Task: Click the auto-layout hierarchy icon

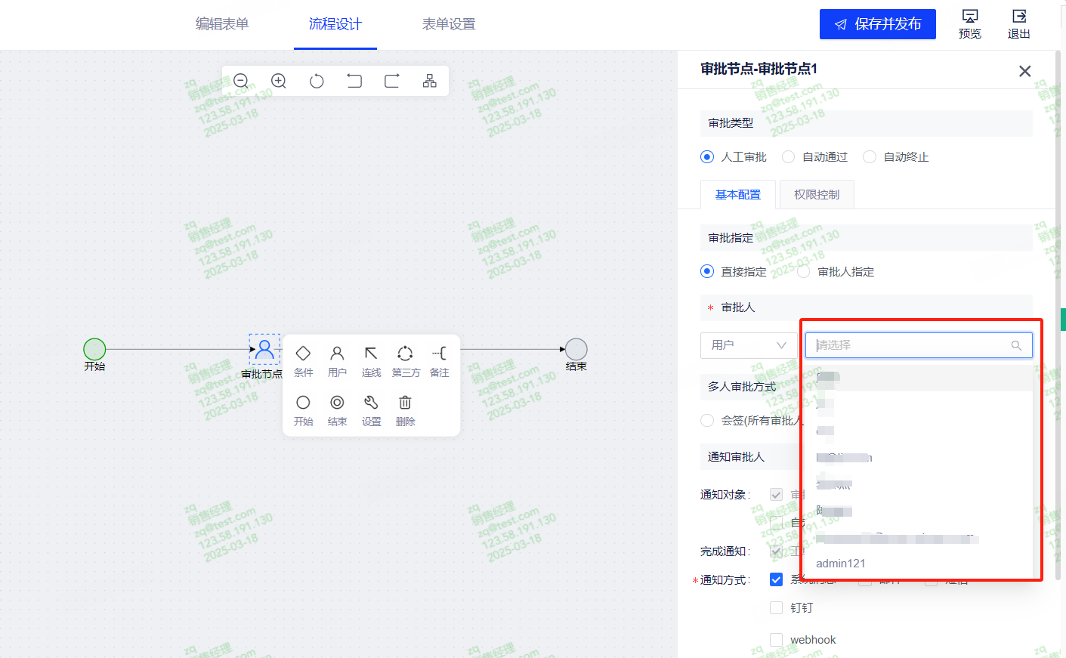Action: pos(430,81)
